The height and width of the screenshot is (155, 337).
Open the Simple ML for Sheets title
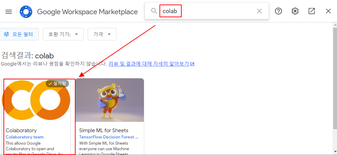[104, 130]
